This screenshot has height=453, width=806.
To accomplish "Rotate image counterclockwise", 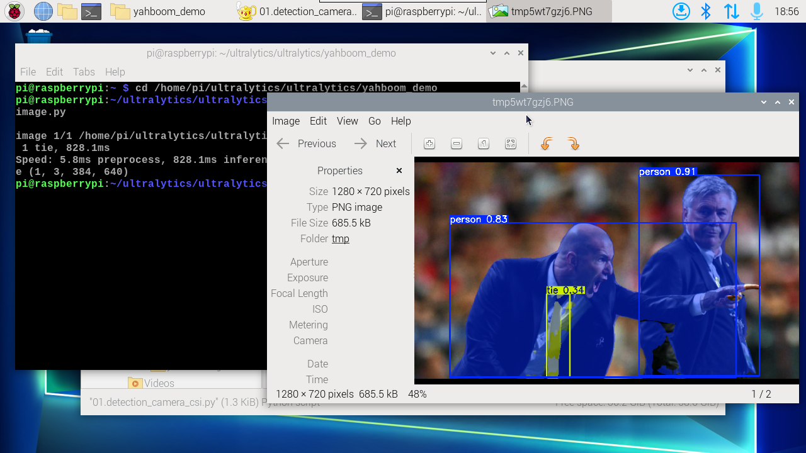I will [x=546, y=143].
